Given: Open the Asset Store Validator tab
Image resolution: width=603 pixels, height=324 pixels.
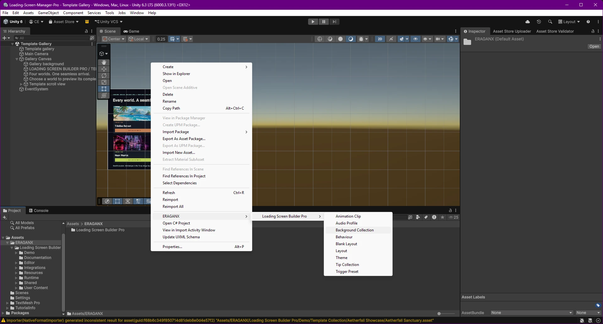Looking at the screenshot, I should click(555, 31).
